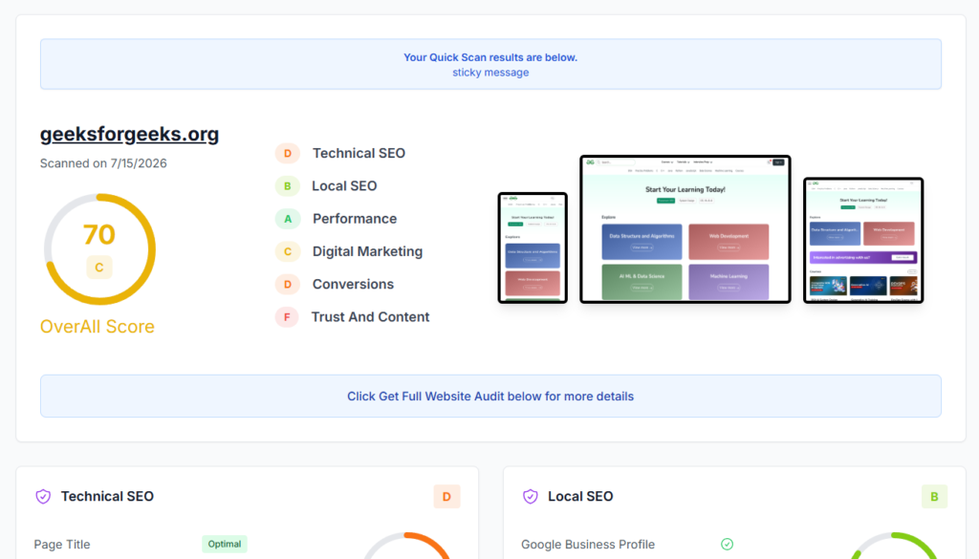
Task: Click the D grade badge in the Technical SEO card
Action: coord(447,497)
